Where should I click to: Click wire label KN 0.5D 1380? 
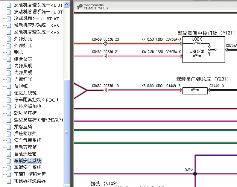click(x=152, y=40)
